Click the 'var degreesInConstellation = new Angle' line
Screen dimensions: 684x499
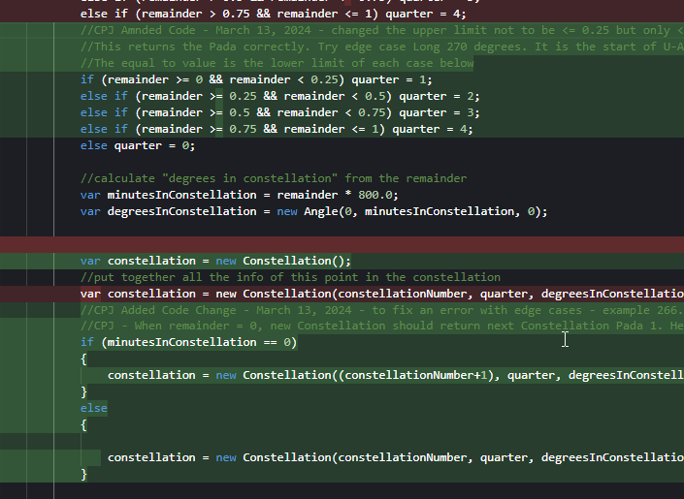313,211
